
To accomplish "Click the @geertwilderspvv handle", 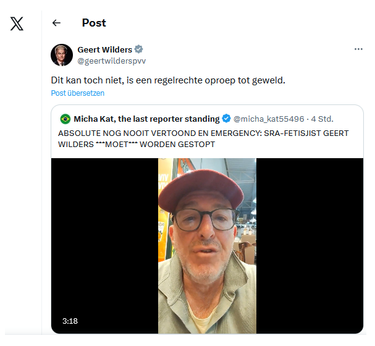I will click(112, 61).
